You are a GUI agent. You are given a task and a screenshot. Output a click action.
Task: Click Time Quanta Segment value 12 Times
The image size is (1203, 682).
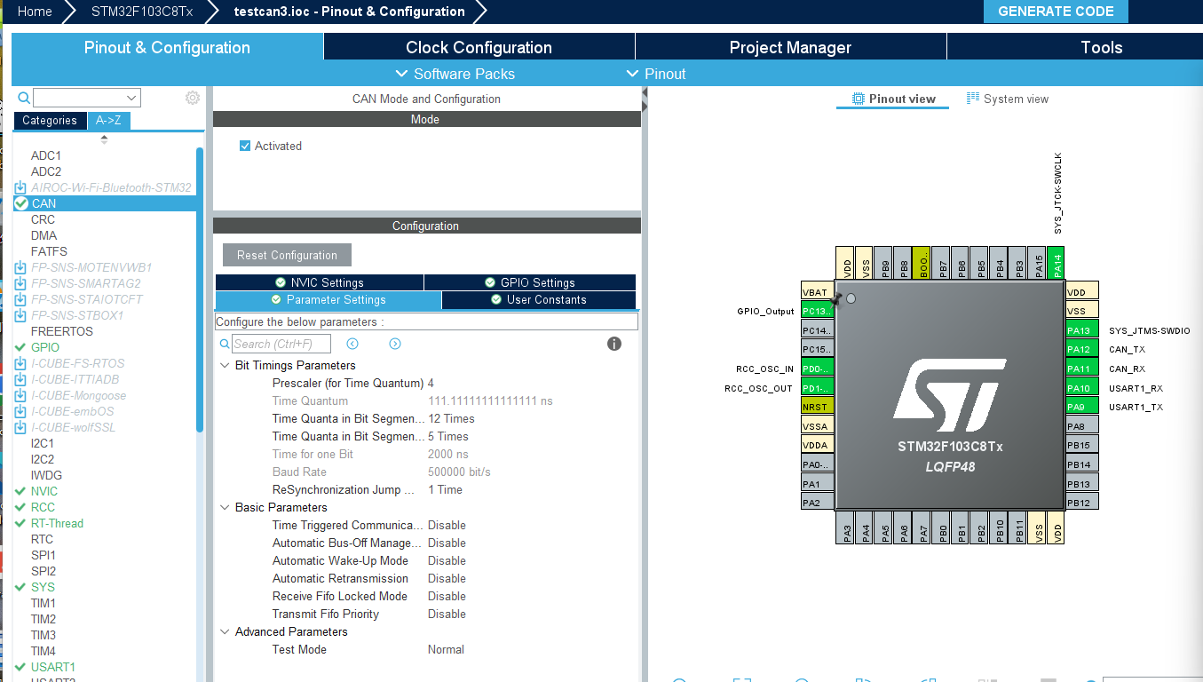pos(451,418)
